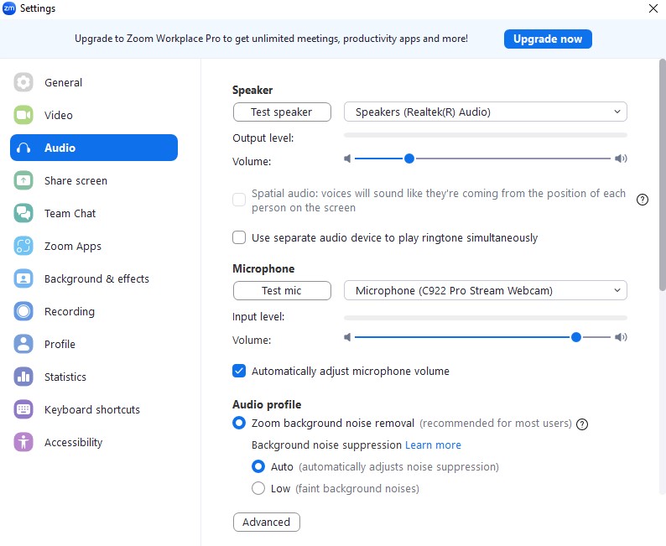This screenshot has width=666, height=546.
Task: Select Low background noise suppression
Action: pyautogui.click(x=258, y=488)
